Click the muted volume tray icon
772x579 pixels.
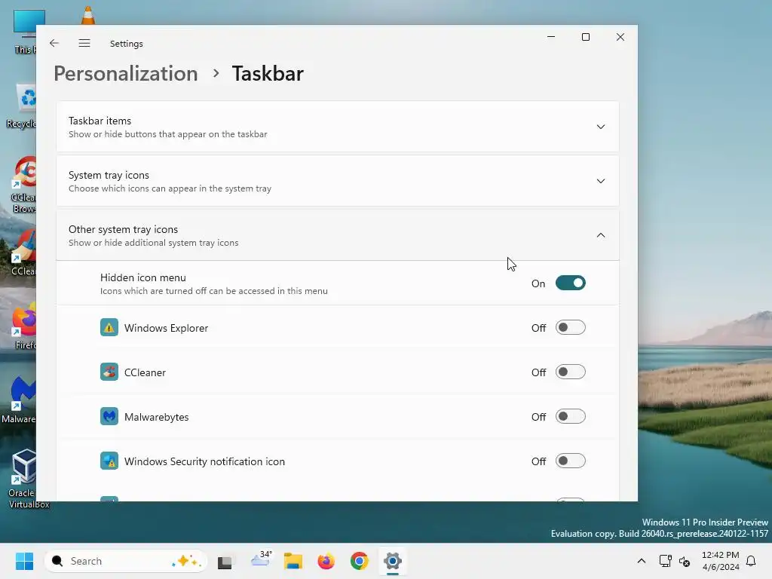[x=685, y=561]
